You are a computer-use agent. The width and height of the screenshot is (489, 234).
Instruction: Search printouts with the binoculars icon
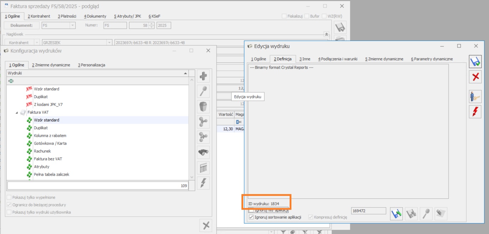click(204, 152)
